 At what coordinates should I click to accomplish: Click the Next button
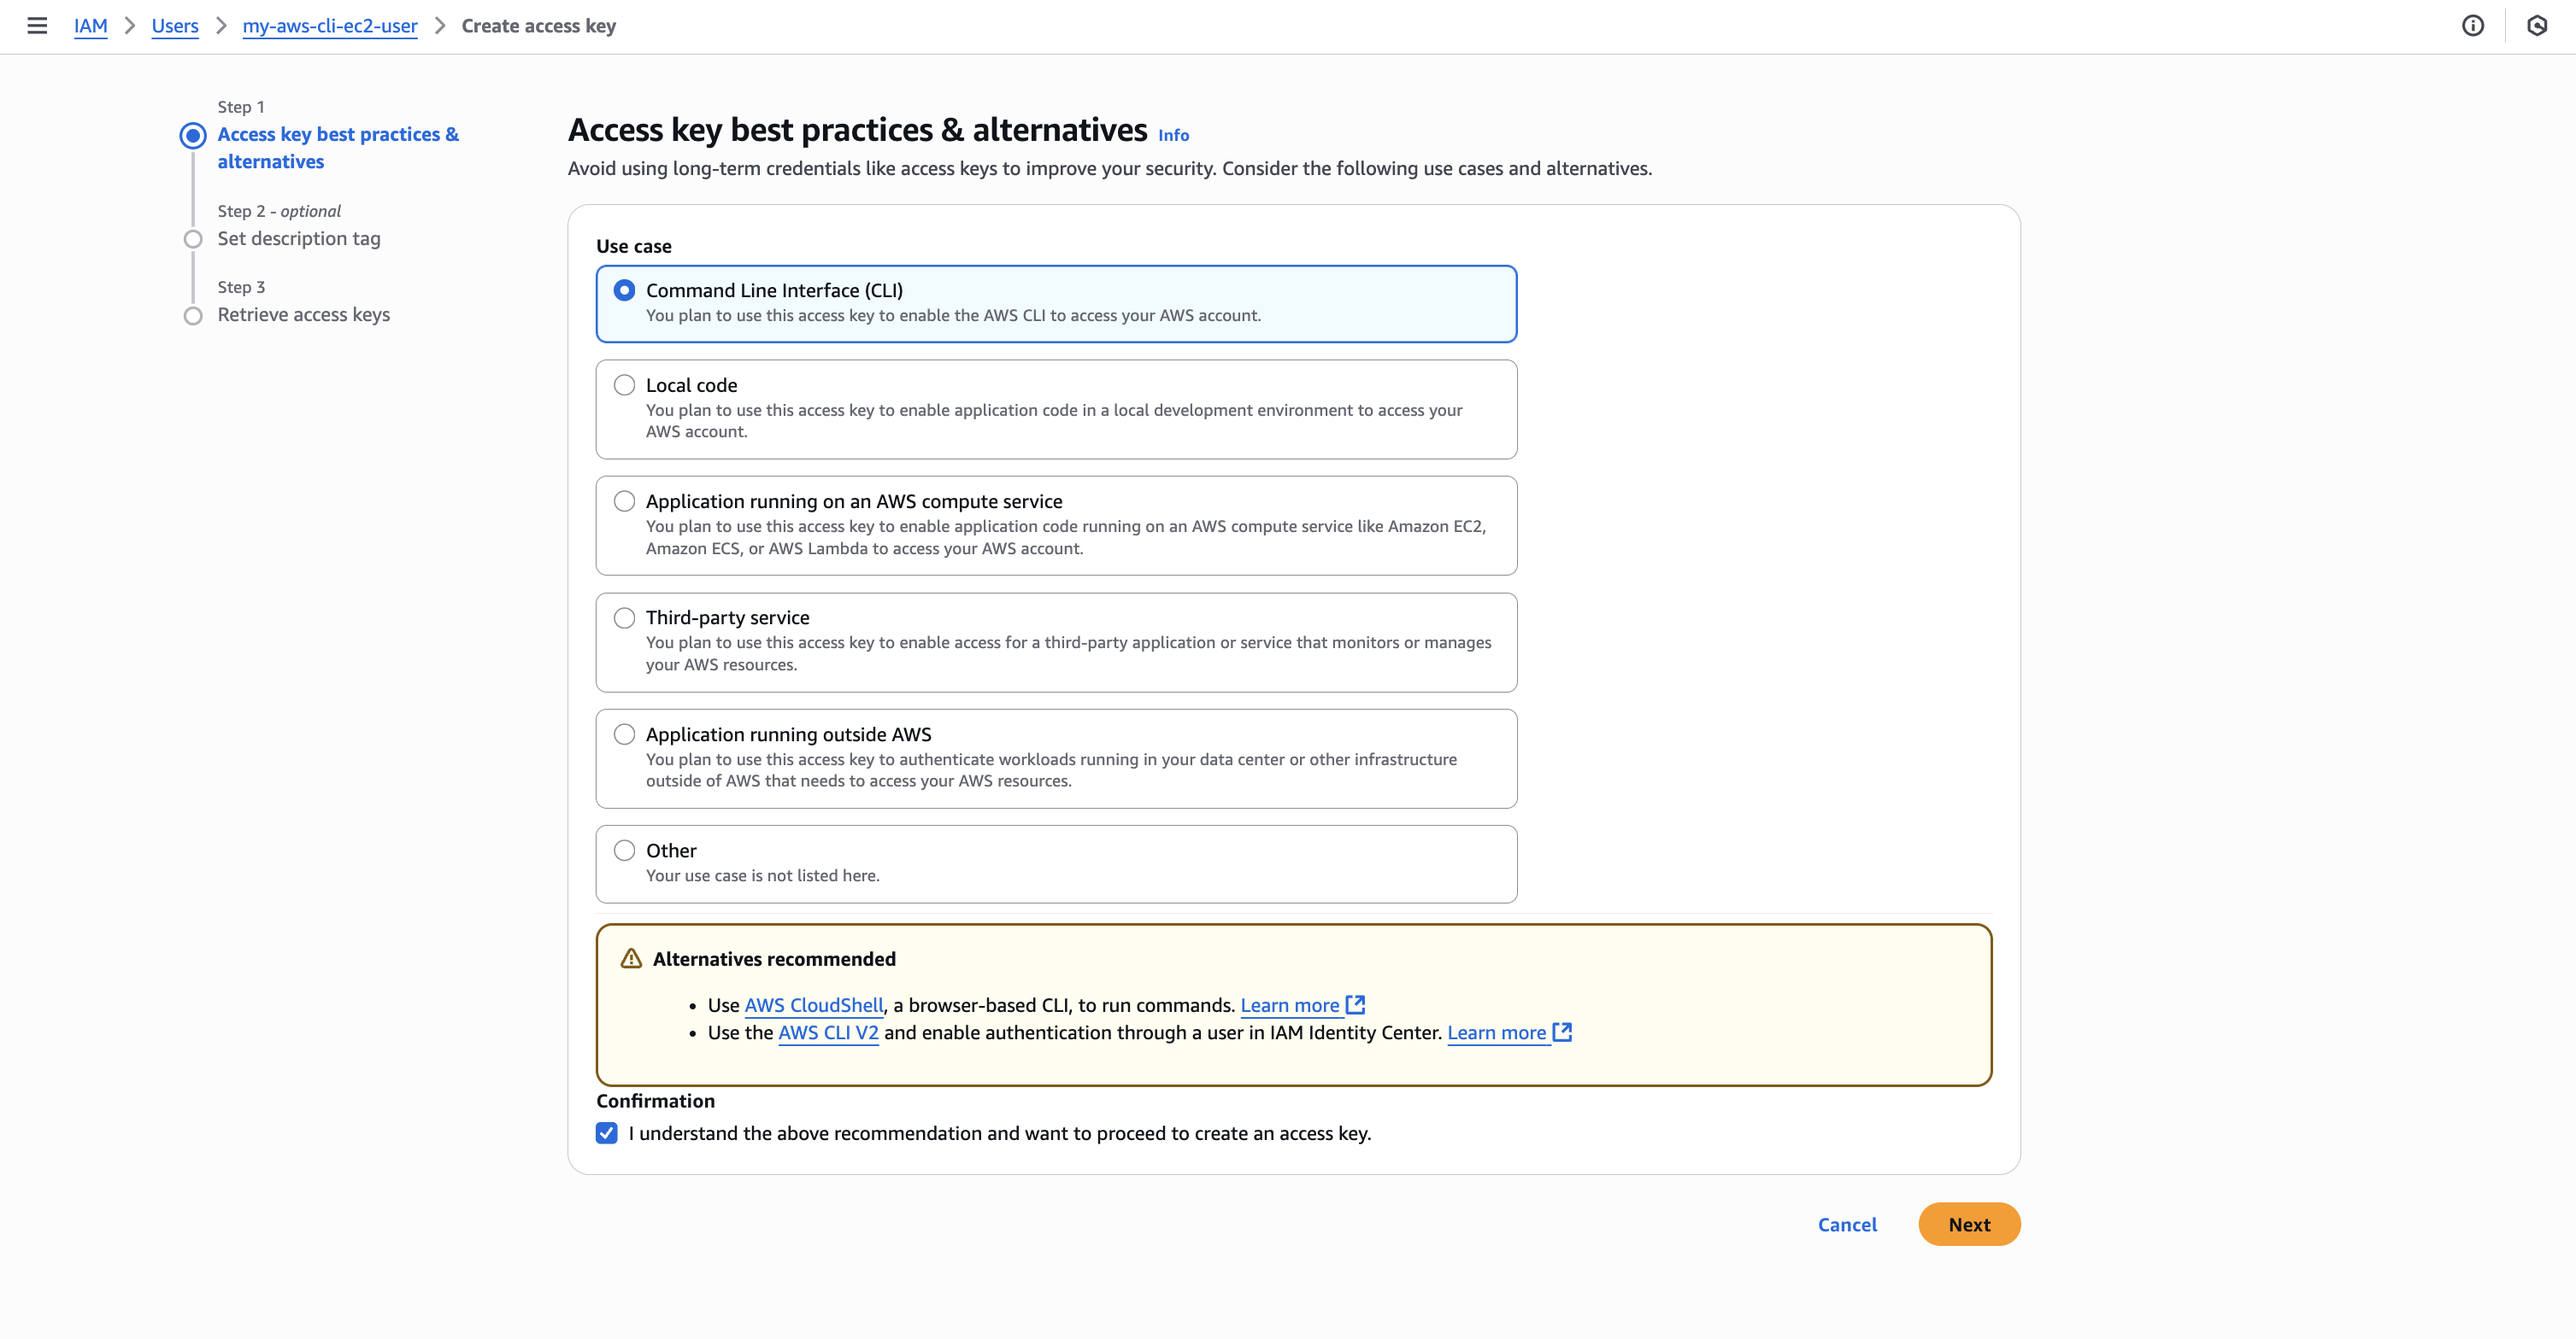point(1969,1224)
